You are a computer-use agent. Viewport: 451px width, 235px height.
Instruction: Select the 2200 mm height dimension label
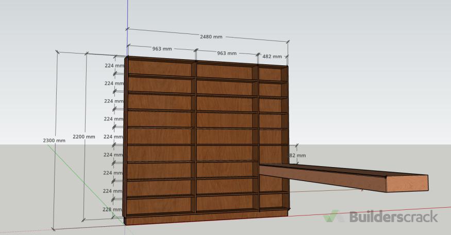point(83,137)
